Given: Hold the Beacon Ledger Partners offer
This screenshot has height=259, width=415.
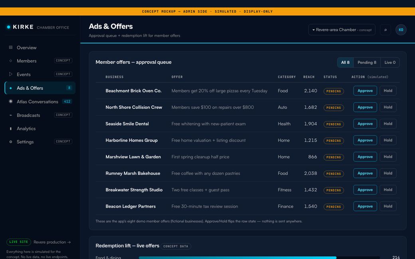Looking at the screenshot, I should [x=388, y=206].
